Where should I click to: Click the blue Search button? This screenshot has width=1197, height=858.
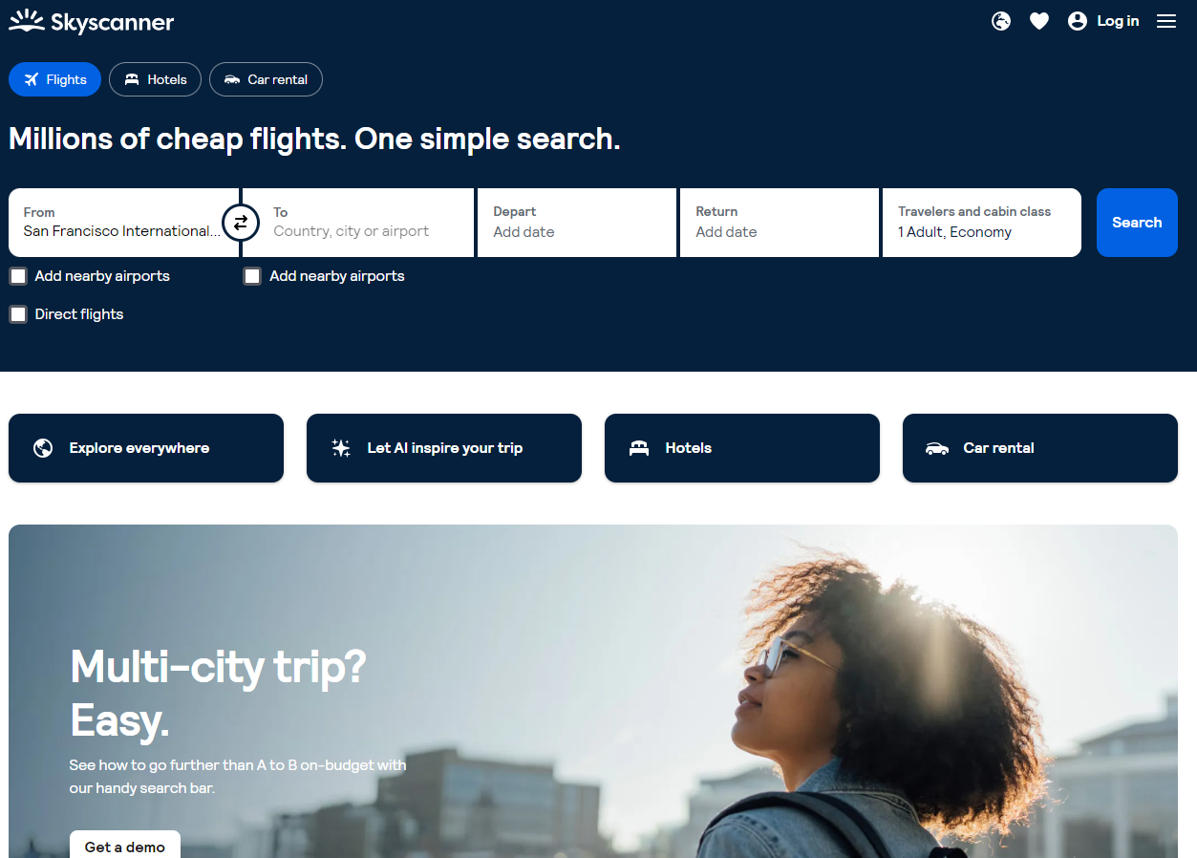pos(1137,223)
